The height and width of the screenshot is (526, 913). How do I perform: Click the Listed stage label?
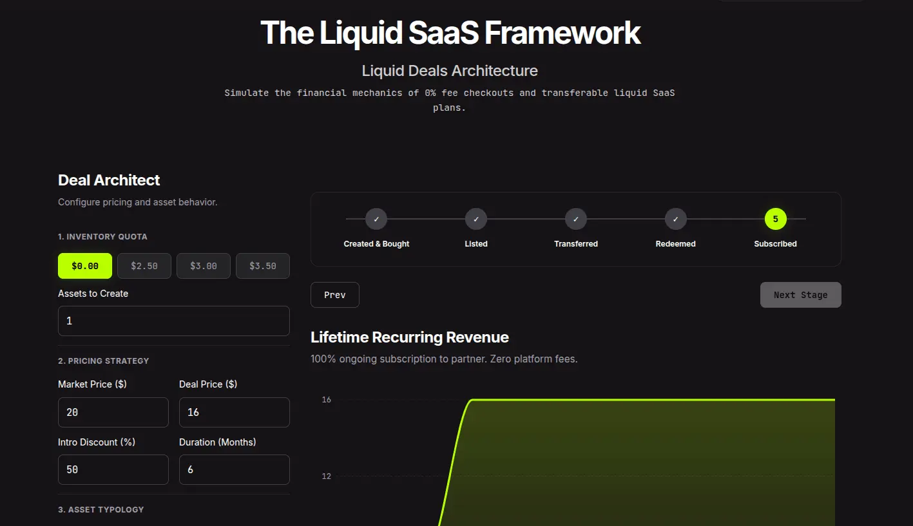click(x=476, y=244)
